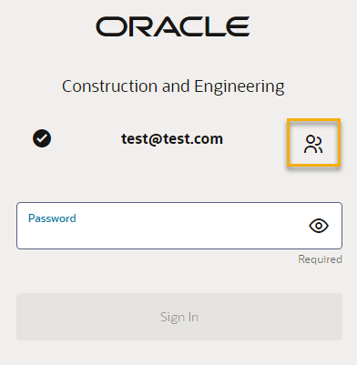The image size is (357, 365).
Task: Submit login with the grey Sign In button
Action: (179, 317)
